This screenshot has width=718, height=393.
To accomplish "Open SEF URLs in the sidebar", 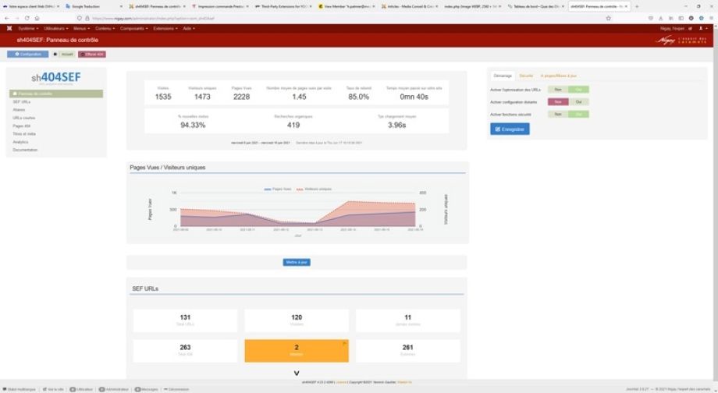I will click(x=22, y=101).
